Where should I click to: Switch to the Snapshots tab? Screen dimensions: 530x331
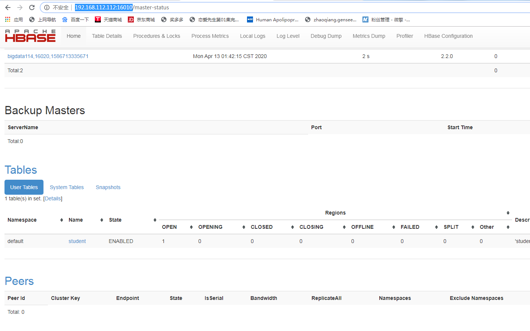coord(108,187)
